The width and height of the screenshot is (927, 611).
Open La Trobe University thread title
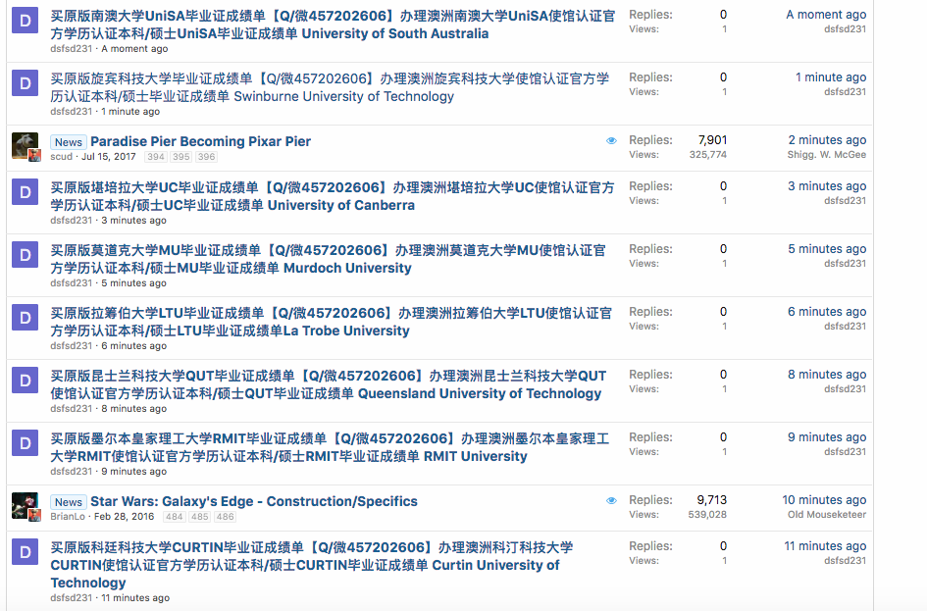pyautogui.click(x=332, y=322)
